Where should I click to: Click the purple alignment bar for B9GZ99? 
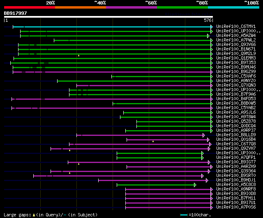pos(112,72)
